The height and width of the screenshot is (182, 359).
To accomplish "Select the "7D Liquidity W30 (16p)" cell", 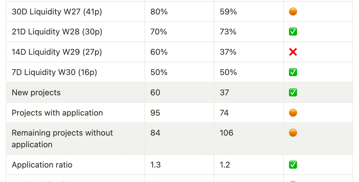I will click(54, 72).
